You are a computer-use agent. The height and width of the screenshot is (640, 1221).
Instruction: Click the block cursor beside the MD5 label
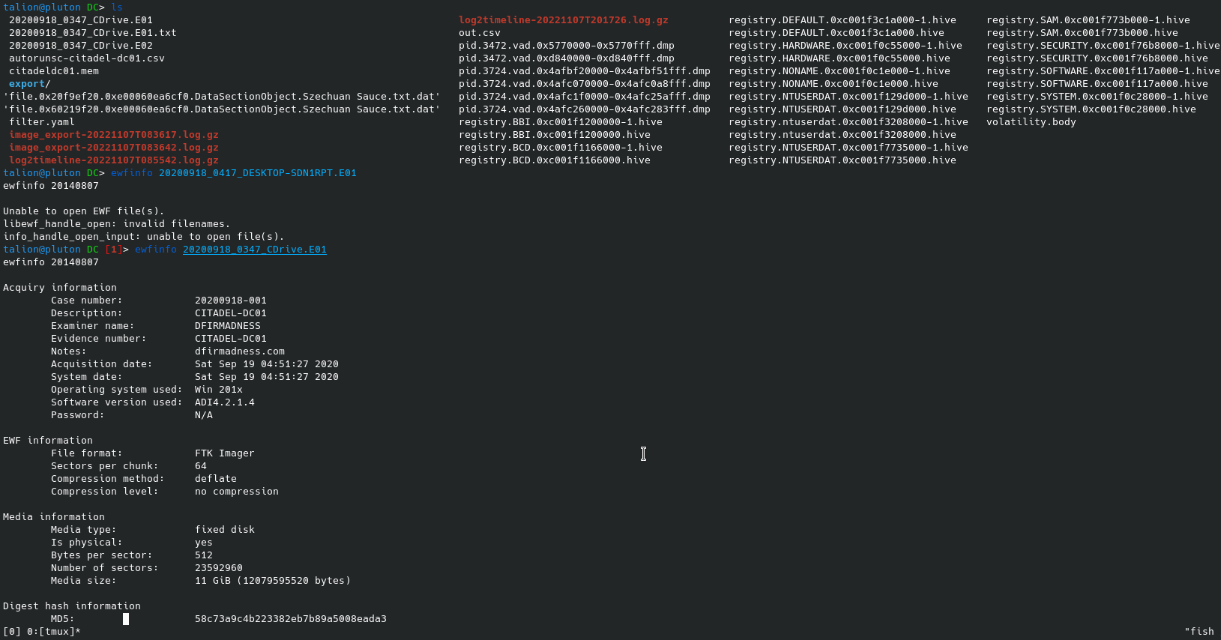pos(126,619)
